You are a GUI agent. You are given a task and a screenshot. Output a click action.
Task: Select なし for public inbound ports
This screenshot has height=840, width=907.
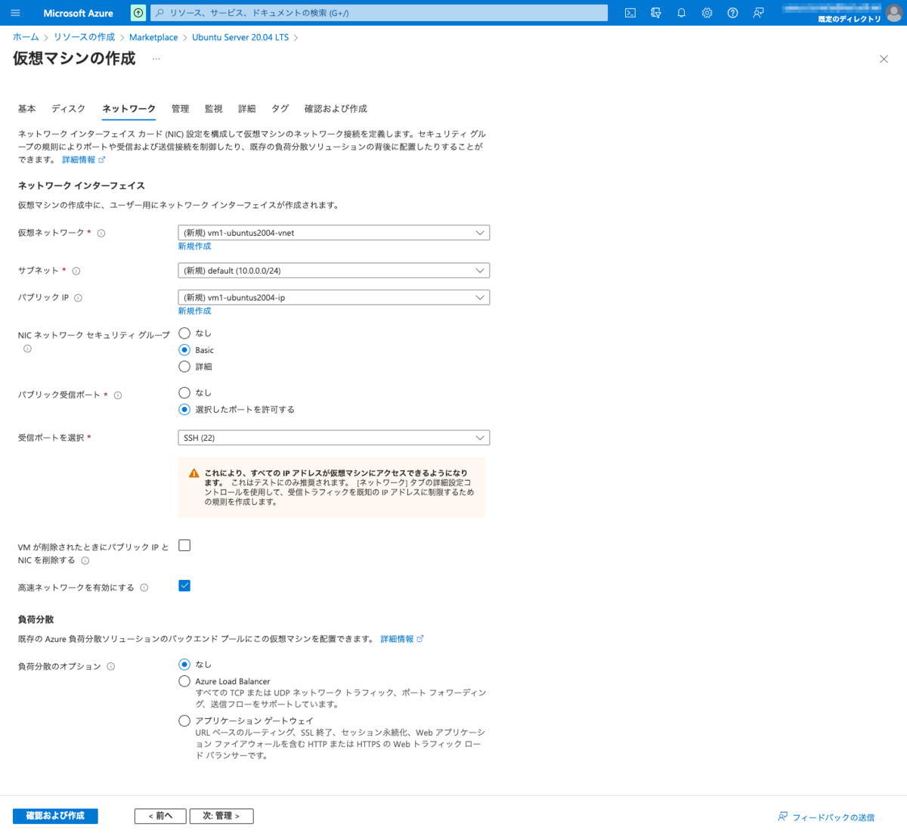pos(184,392)
